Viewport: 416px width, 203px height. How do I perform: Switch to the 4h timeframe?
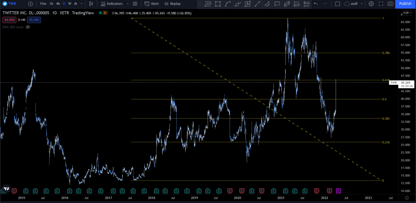58,4
